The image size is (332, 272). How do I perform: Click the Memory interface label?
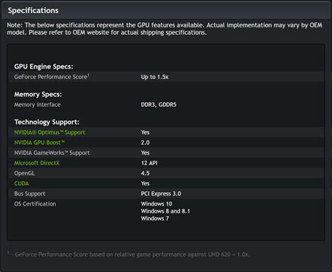(37, 105)
